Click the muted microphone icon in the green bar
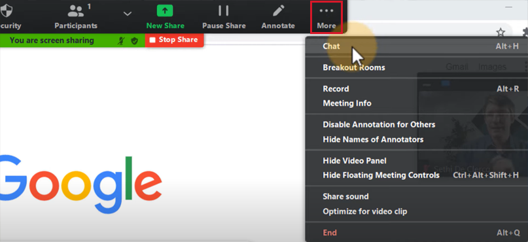 pos(121,41)
